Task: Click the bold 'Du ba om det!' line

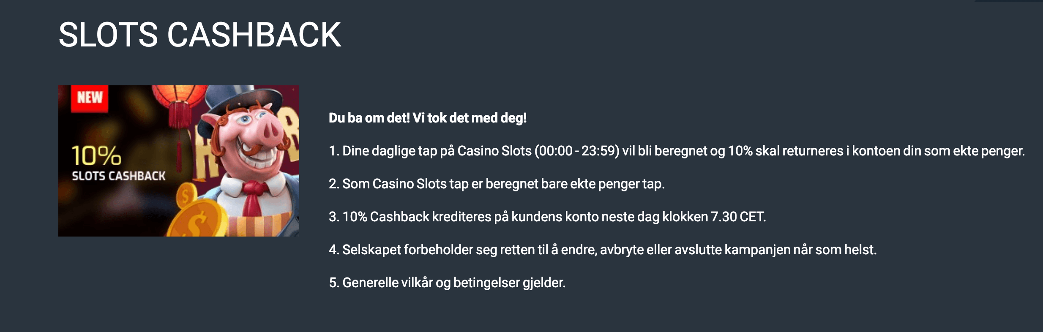Action: click(428, 118)
